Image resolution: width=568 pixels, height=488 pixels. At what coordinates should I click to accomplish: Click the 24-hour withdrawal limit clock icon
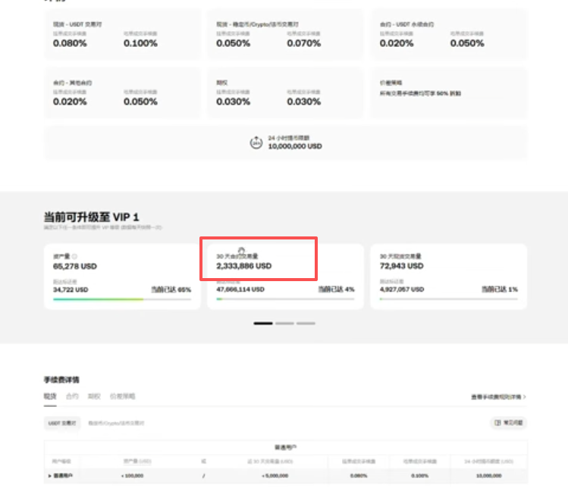click(256, 142)
